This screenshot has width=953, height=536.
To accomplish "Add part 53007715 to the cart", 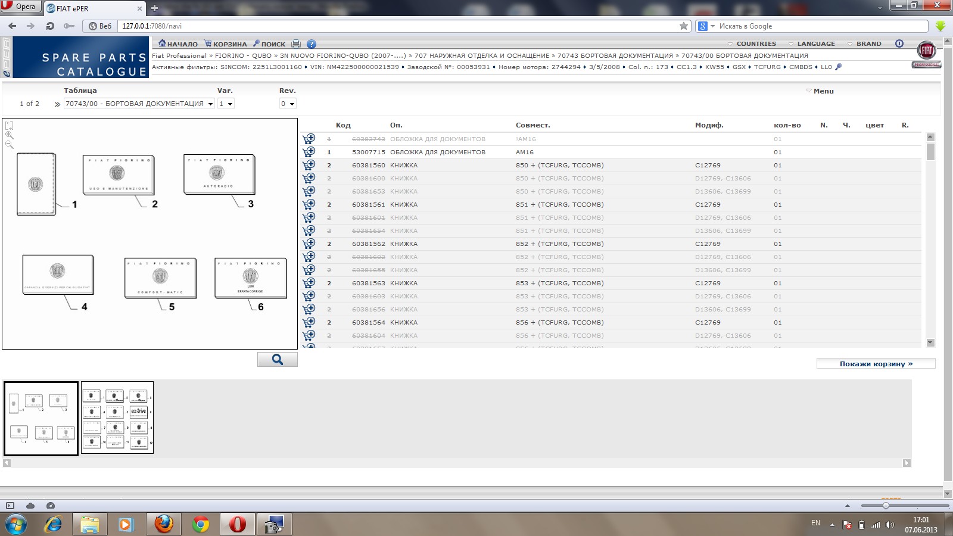I will (309, 152).
